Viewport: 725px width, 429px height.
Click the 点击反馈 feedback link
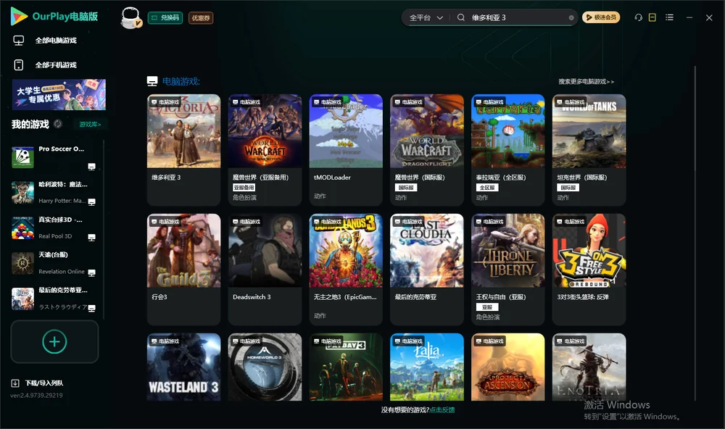pyautogui.click(x=442, y=410)
